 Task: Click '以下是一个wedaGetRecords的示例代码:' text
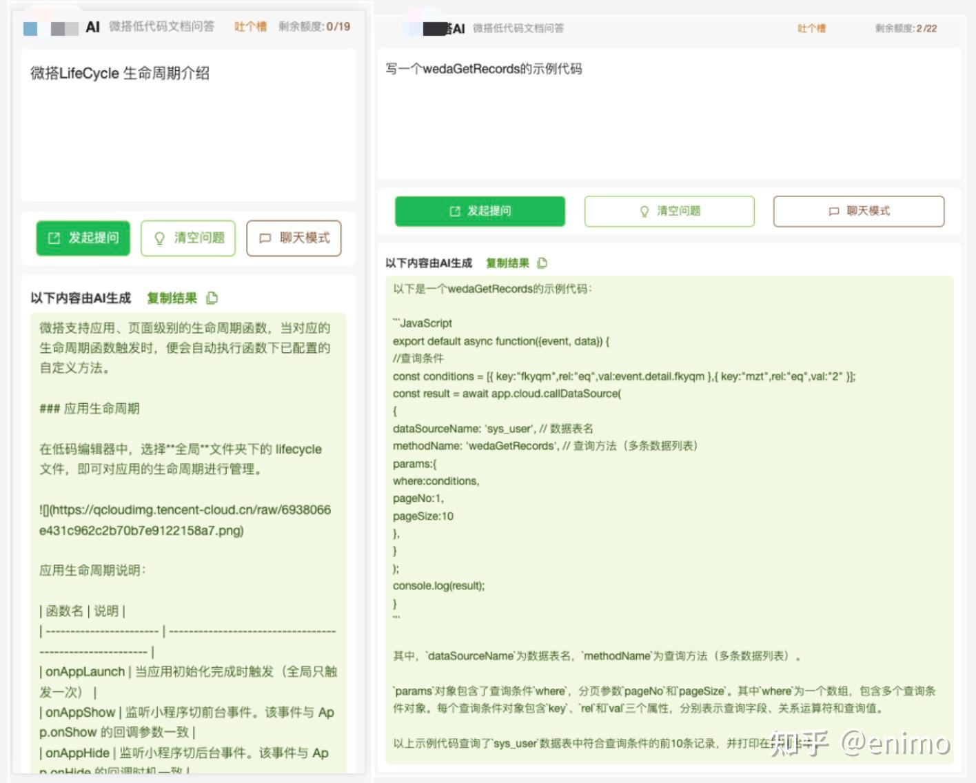tap(492, 289)
